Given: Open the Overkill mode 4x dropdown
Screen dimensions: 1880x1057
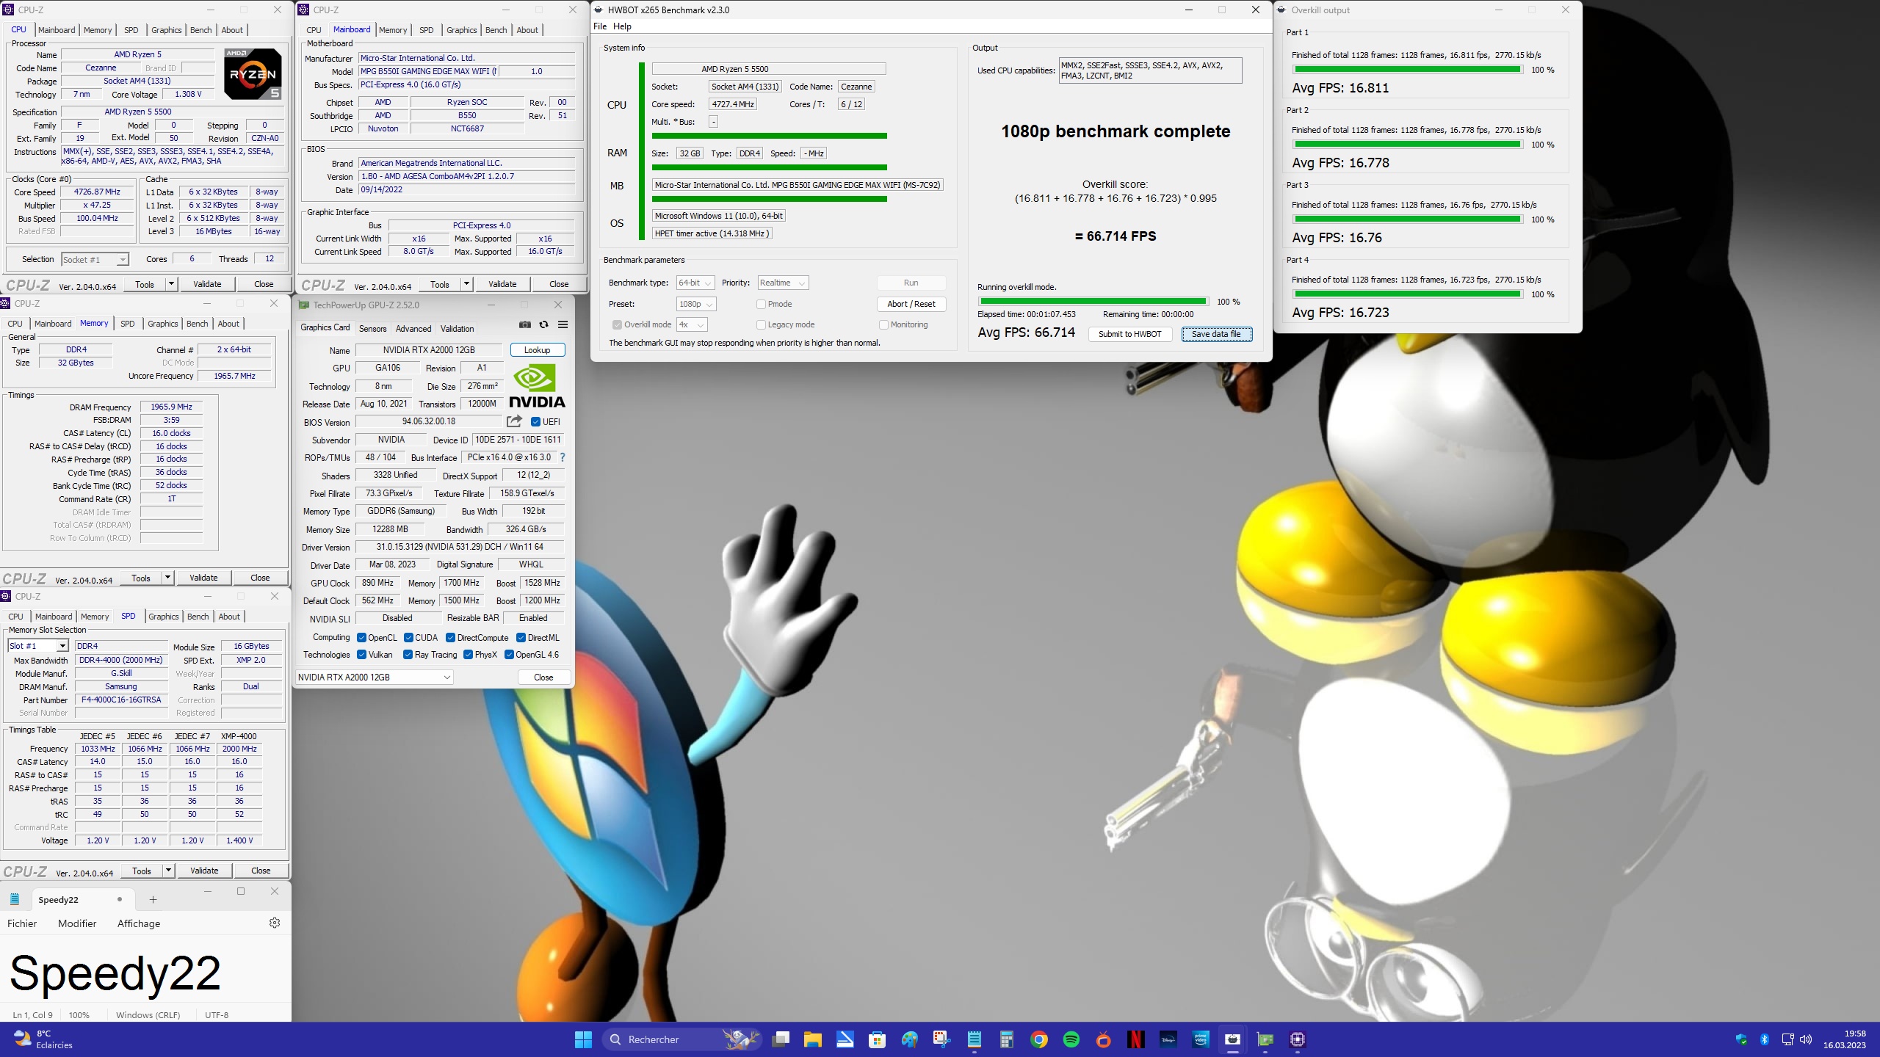Looking at the screenshot, I should 692,324.
